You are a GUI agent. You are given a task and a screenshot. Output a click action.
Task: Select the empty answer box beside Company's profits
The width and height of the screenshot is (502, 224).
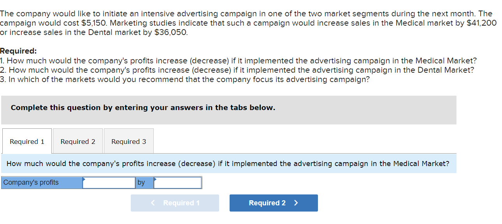(x=109, y=182)
